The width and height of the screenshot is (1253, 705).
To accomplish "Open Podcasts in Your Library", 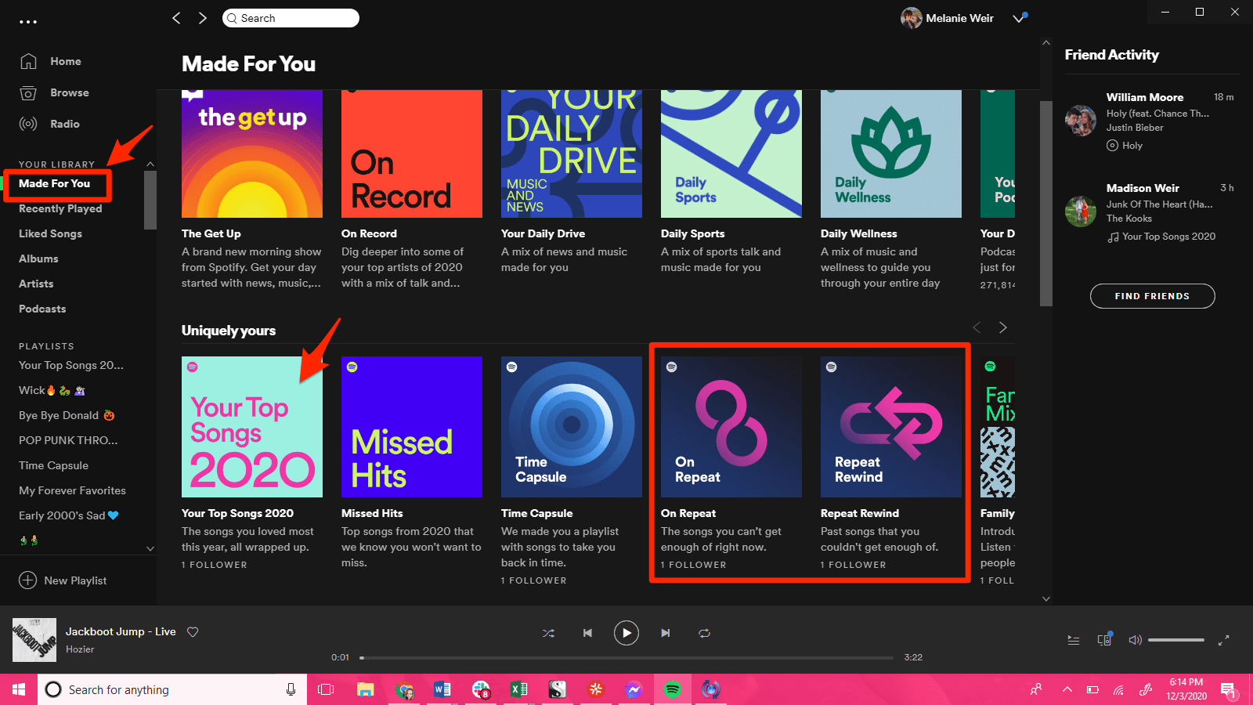I will (42, 309).
